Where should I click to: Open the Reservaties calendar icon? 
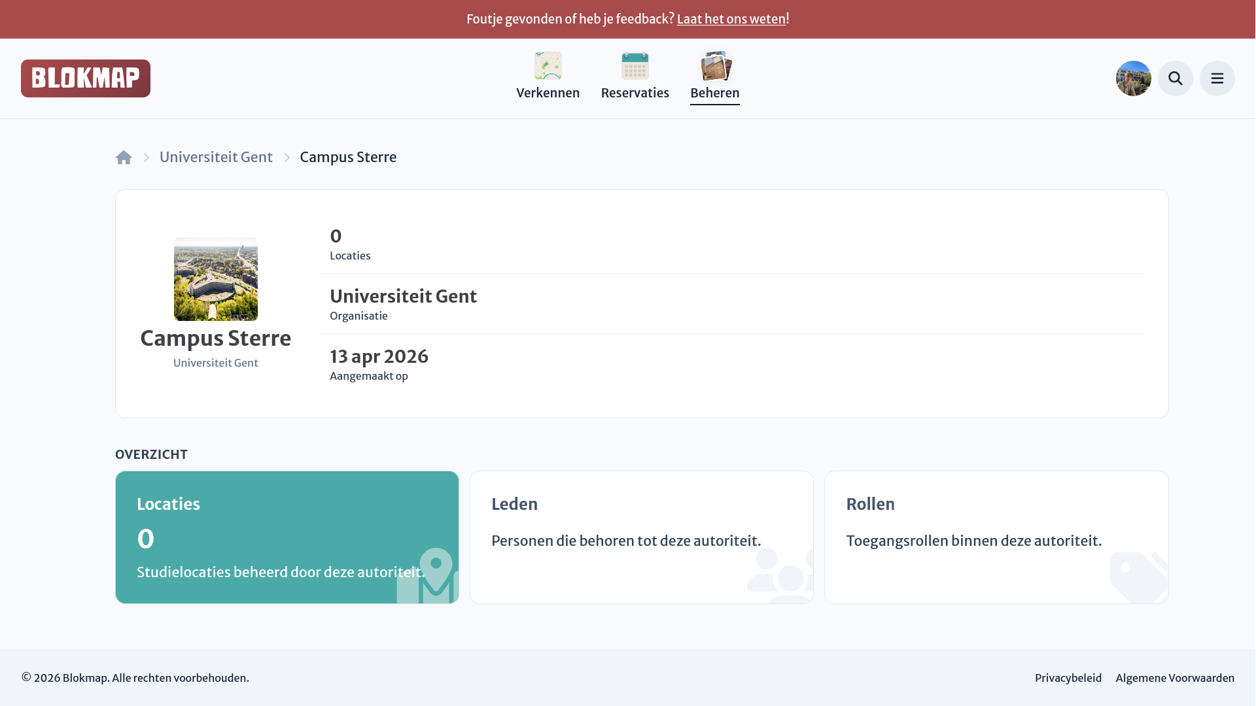(x=635, y=66)
